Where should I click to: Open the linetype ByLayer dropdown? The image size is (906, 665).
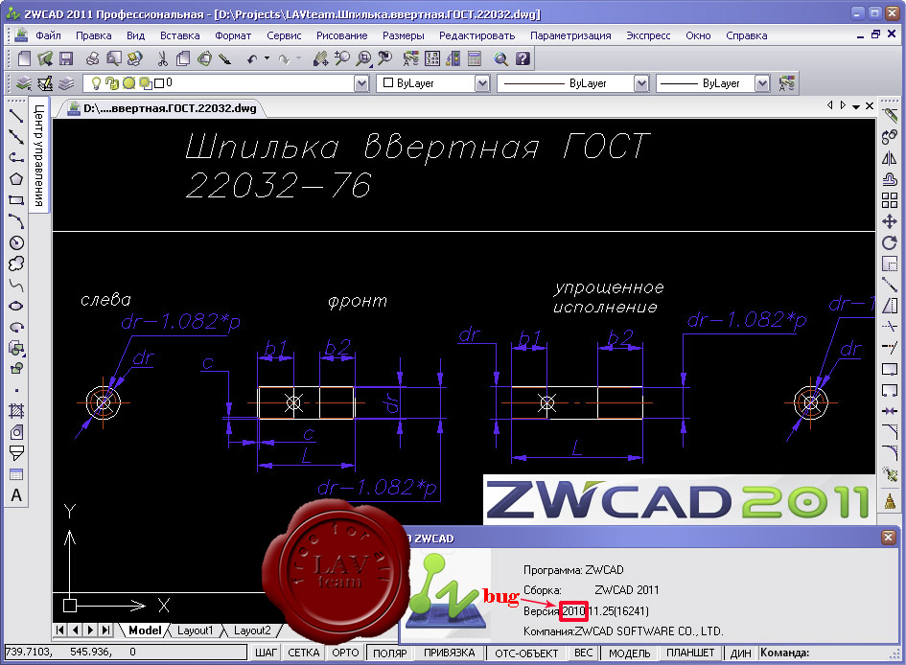pos(641,83)
